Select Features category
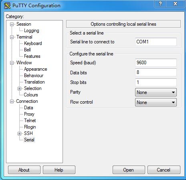The image size is (186, 180). click(32, 56)
